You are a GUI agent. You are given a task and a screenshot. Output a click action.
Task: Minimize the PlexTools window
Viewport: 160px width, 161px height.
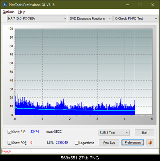pos(127,5)
